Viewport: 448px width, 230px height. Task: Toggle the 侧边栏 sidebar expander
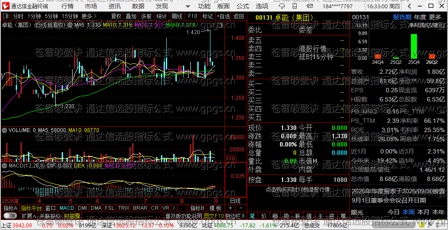click(x=235, y=216)
